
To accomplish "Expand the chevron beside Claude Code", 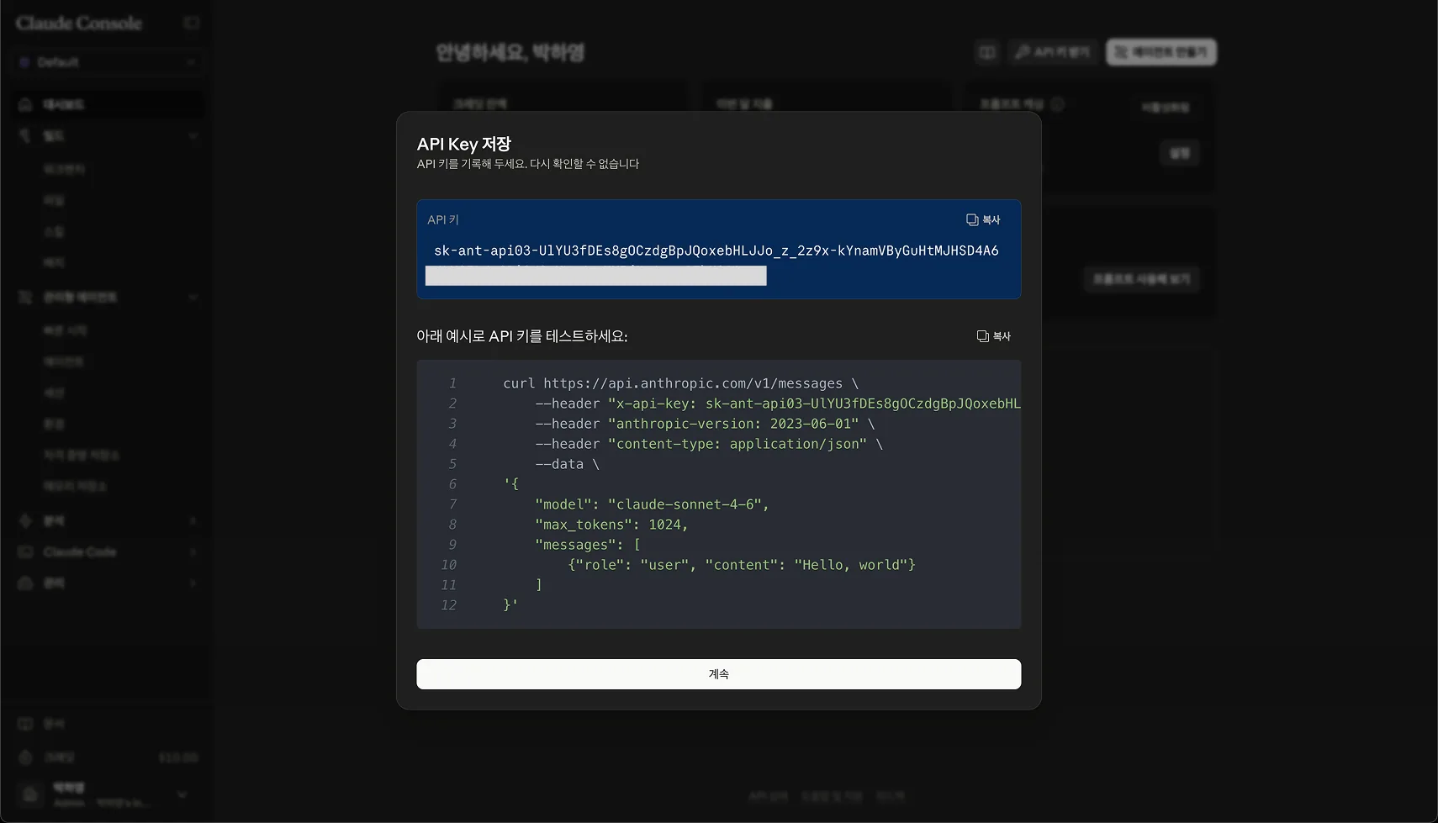I will 193,552.
